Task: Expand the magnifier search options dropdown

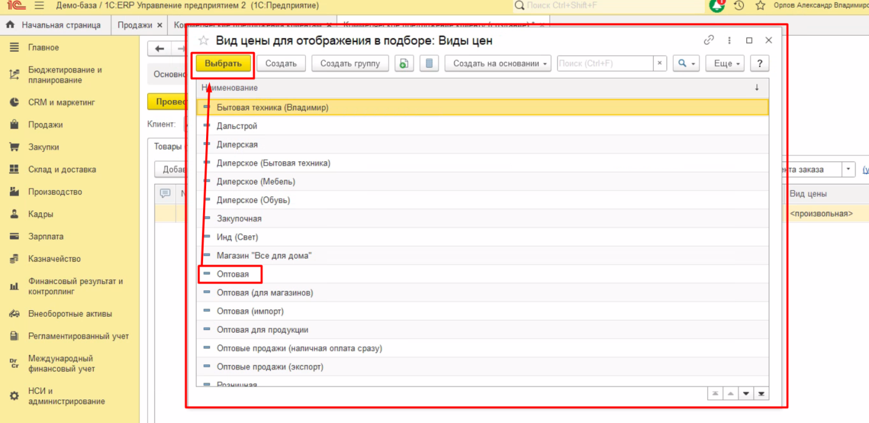Action: [x=686, y=64]
